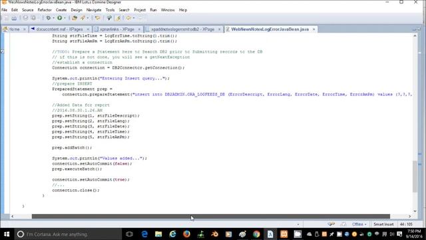Close the WebNewsNotesLogErrorJavaBean.java tab
This screenshot has height=240, width=426.
314,29
